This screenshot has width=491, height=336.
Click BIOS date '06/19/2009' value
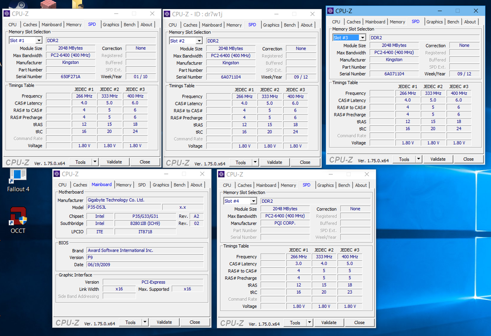coord(145,264)
